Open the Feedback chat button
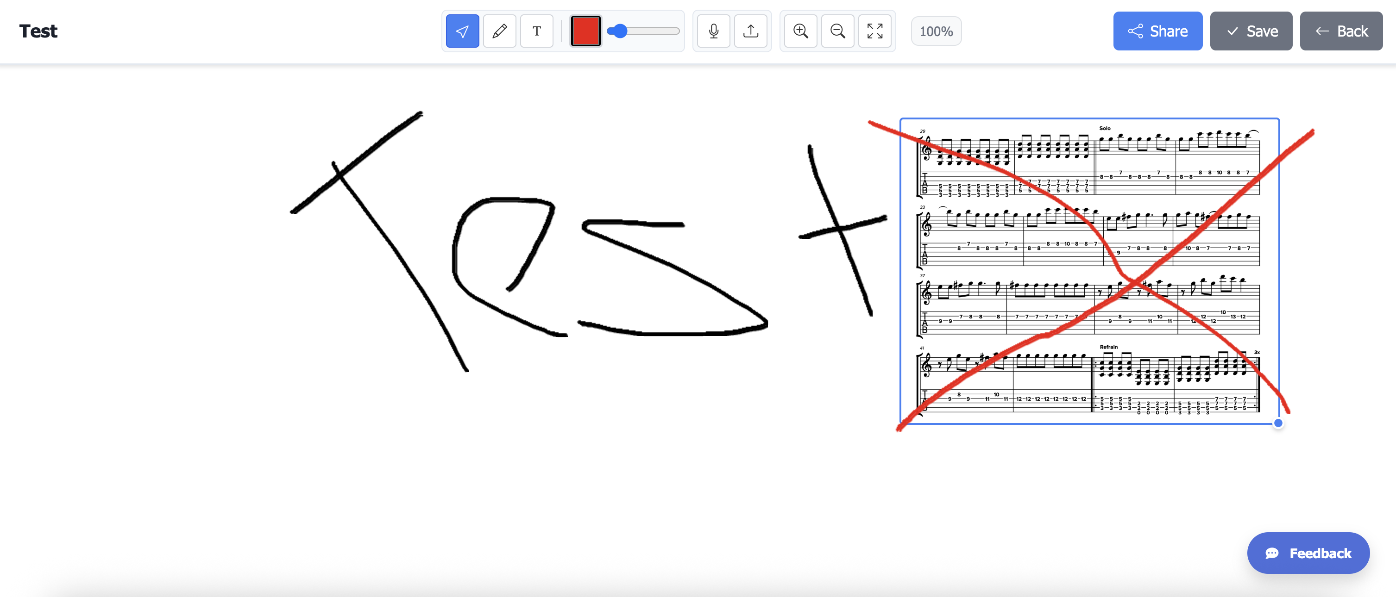This screenshot has height=597, width=1396. point(1308,553)
